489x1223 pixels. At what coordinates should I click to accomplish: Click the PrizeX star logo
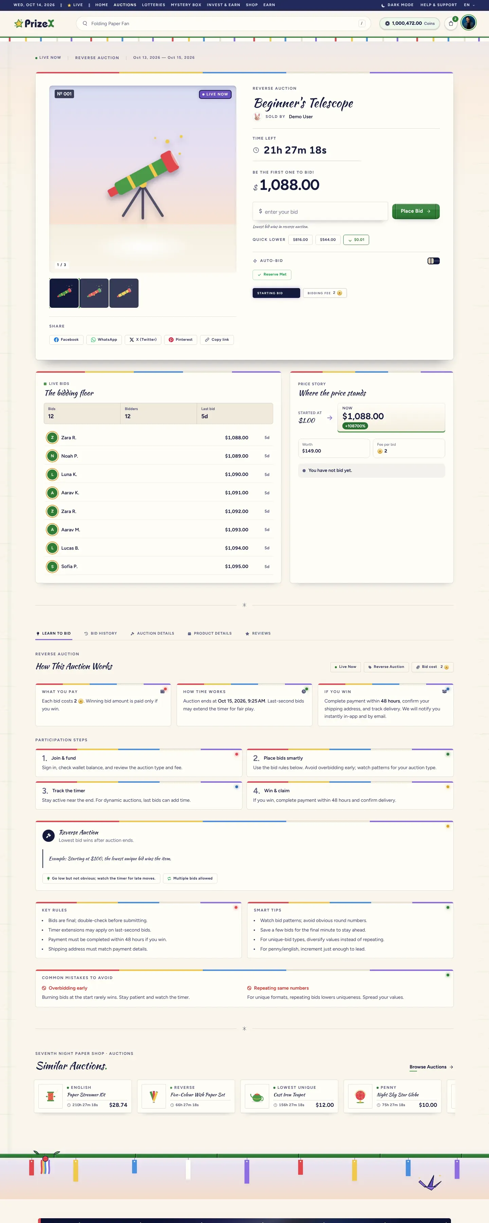34,23
